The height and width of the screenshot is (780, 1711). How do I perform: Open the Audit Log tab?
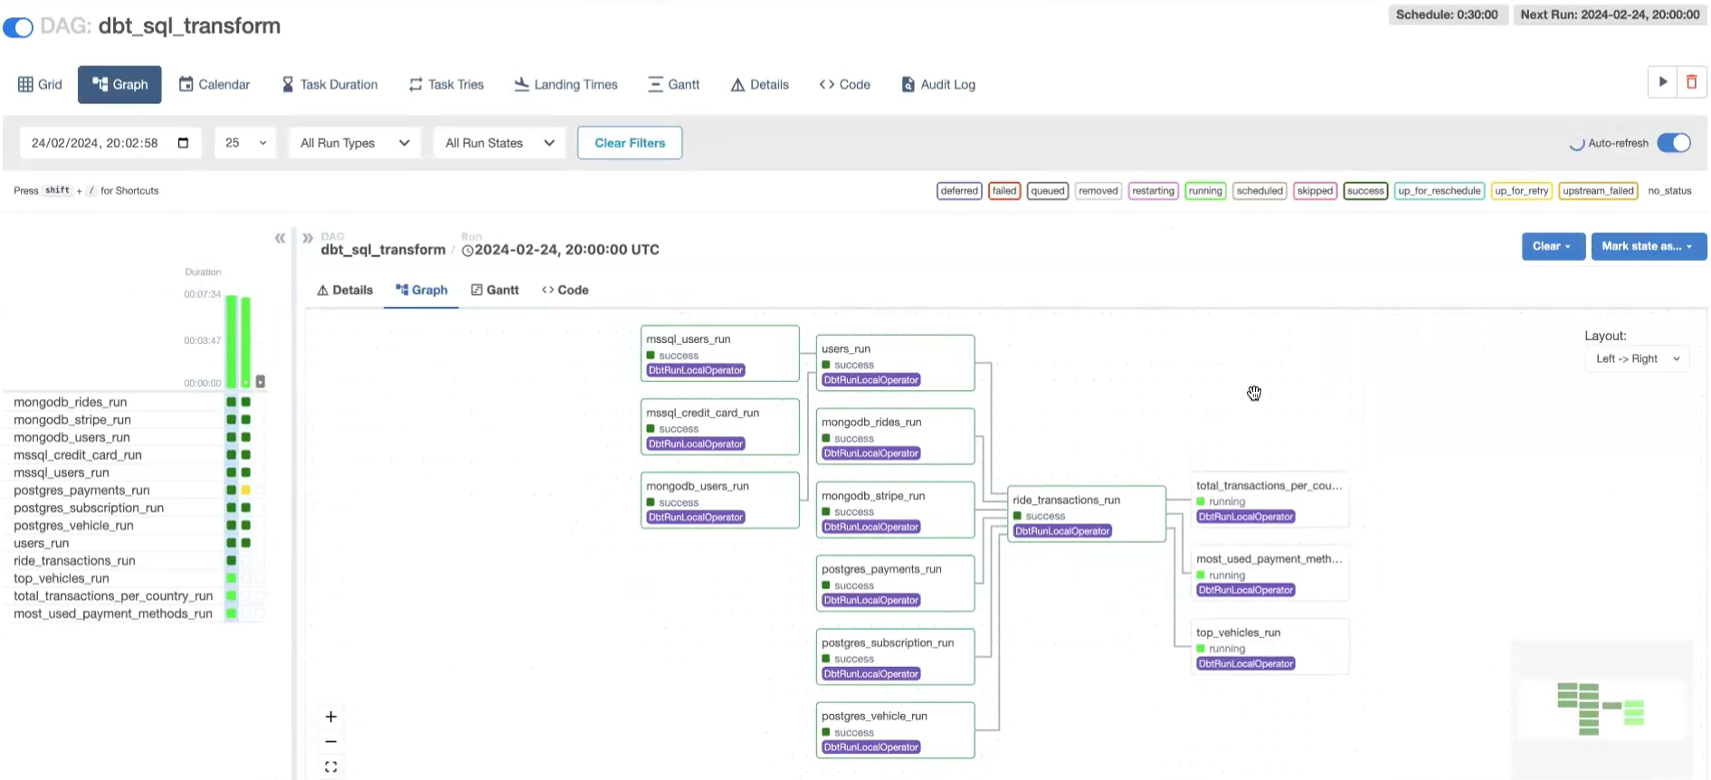pos(938,84)
